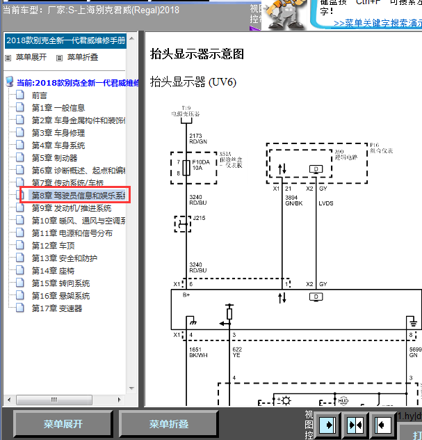Open 第4章 车身系统 chapter
Screen dimensions: 422x440
point(58,146)
